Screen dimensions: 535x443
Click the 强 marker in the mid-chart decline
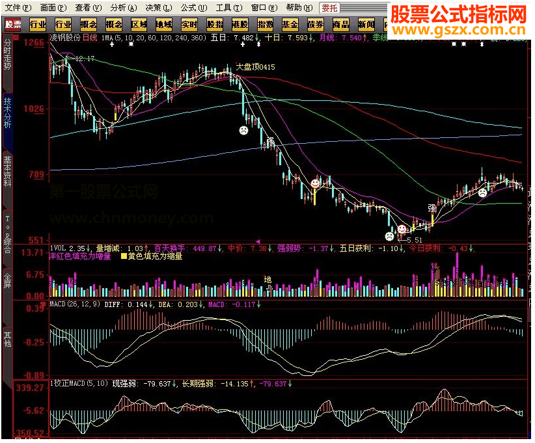pos(270,141)
